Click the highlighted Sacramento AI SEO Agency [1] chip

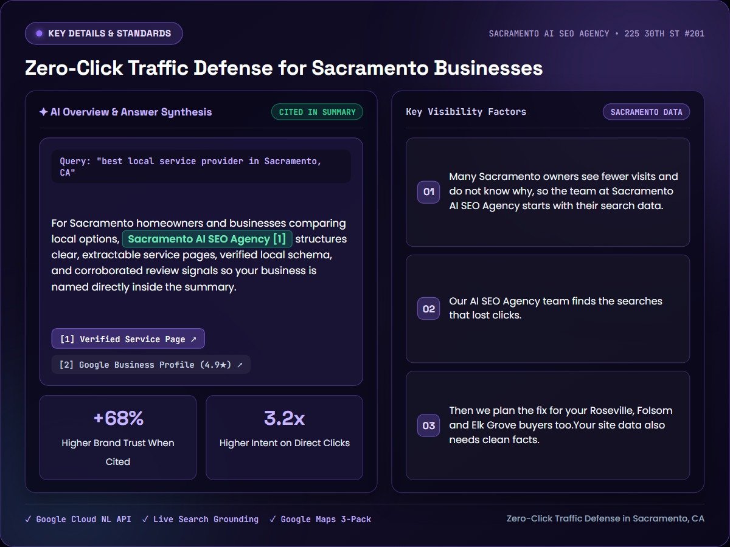coord(207,239)
